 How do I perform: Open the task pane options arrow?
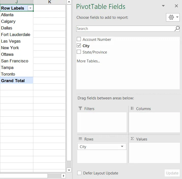(163, 6)
